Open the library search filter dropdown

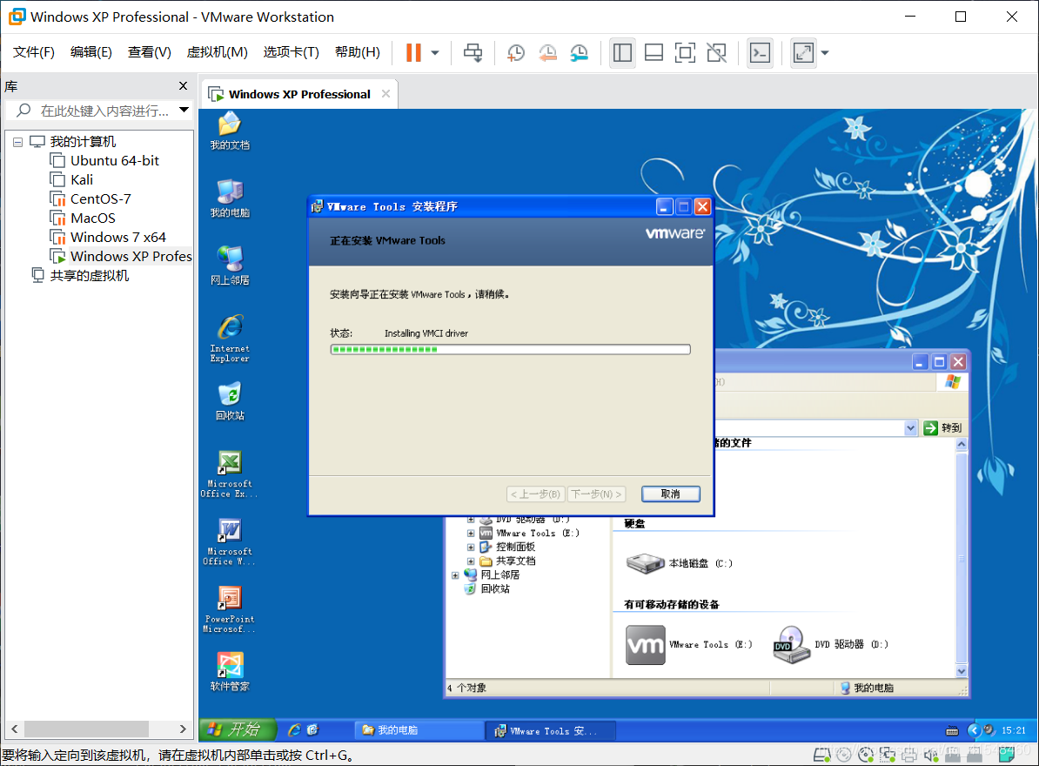click(x=184, y=110)
